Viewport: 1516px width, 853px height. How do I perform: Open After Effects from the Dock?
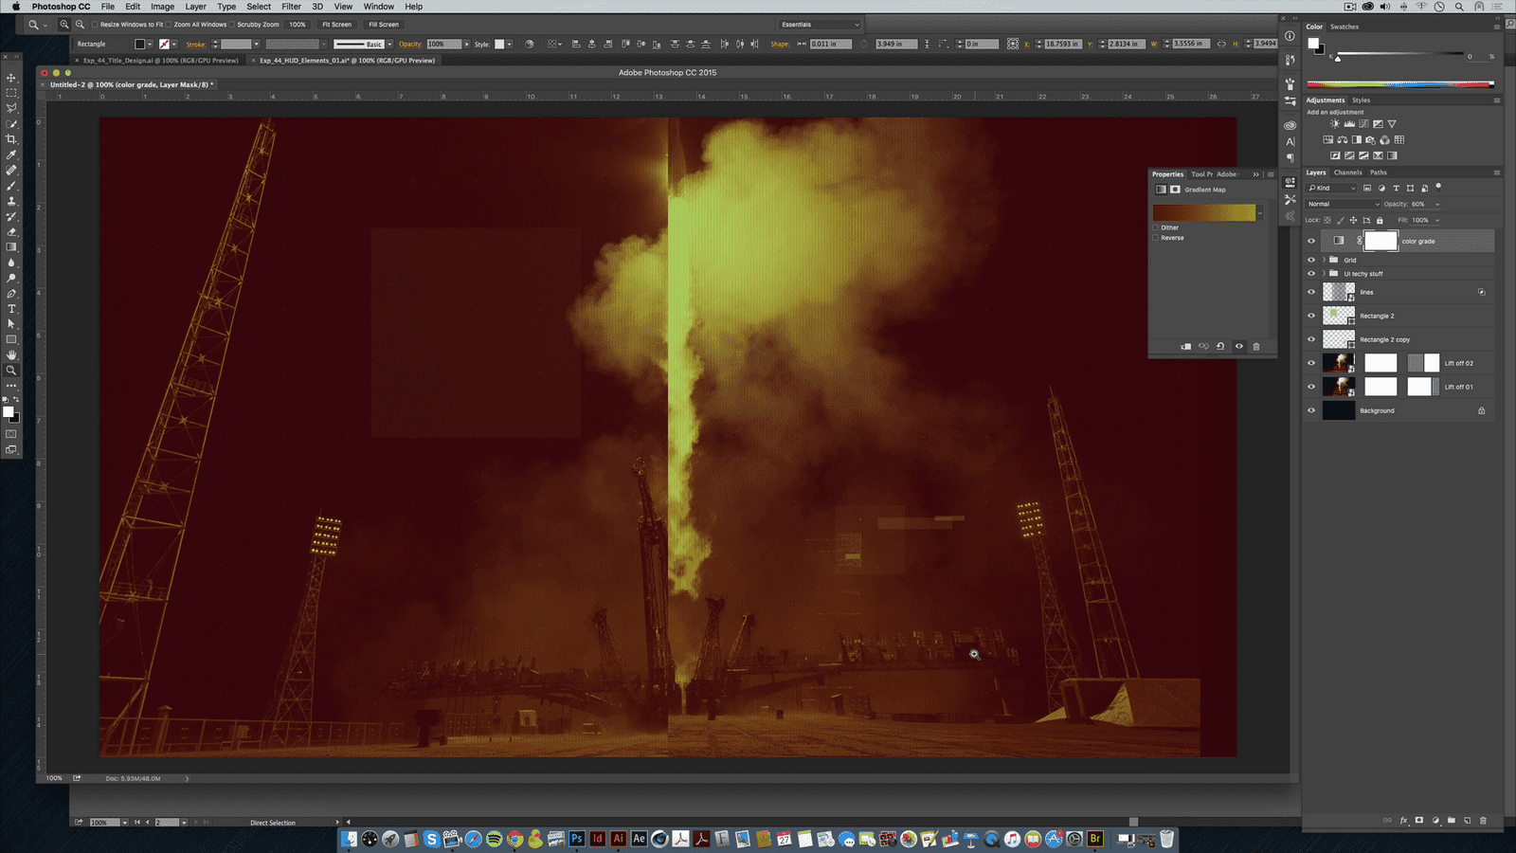click(639, 839)
